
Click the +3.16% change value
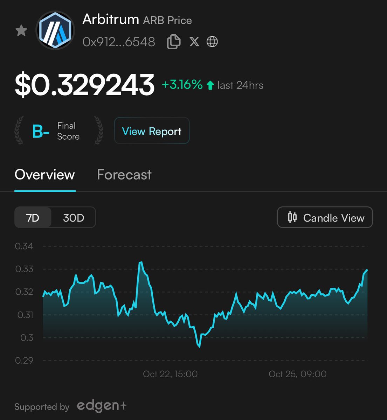click(x=182, y=85)
